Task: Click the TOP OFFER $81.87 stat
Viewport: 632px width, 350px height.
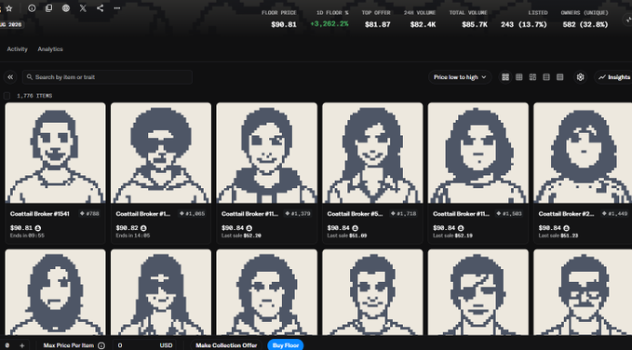Action: [376, 19]
